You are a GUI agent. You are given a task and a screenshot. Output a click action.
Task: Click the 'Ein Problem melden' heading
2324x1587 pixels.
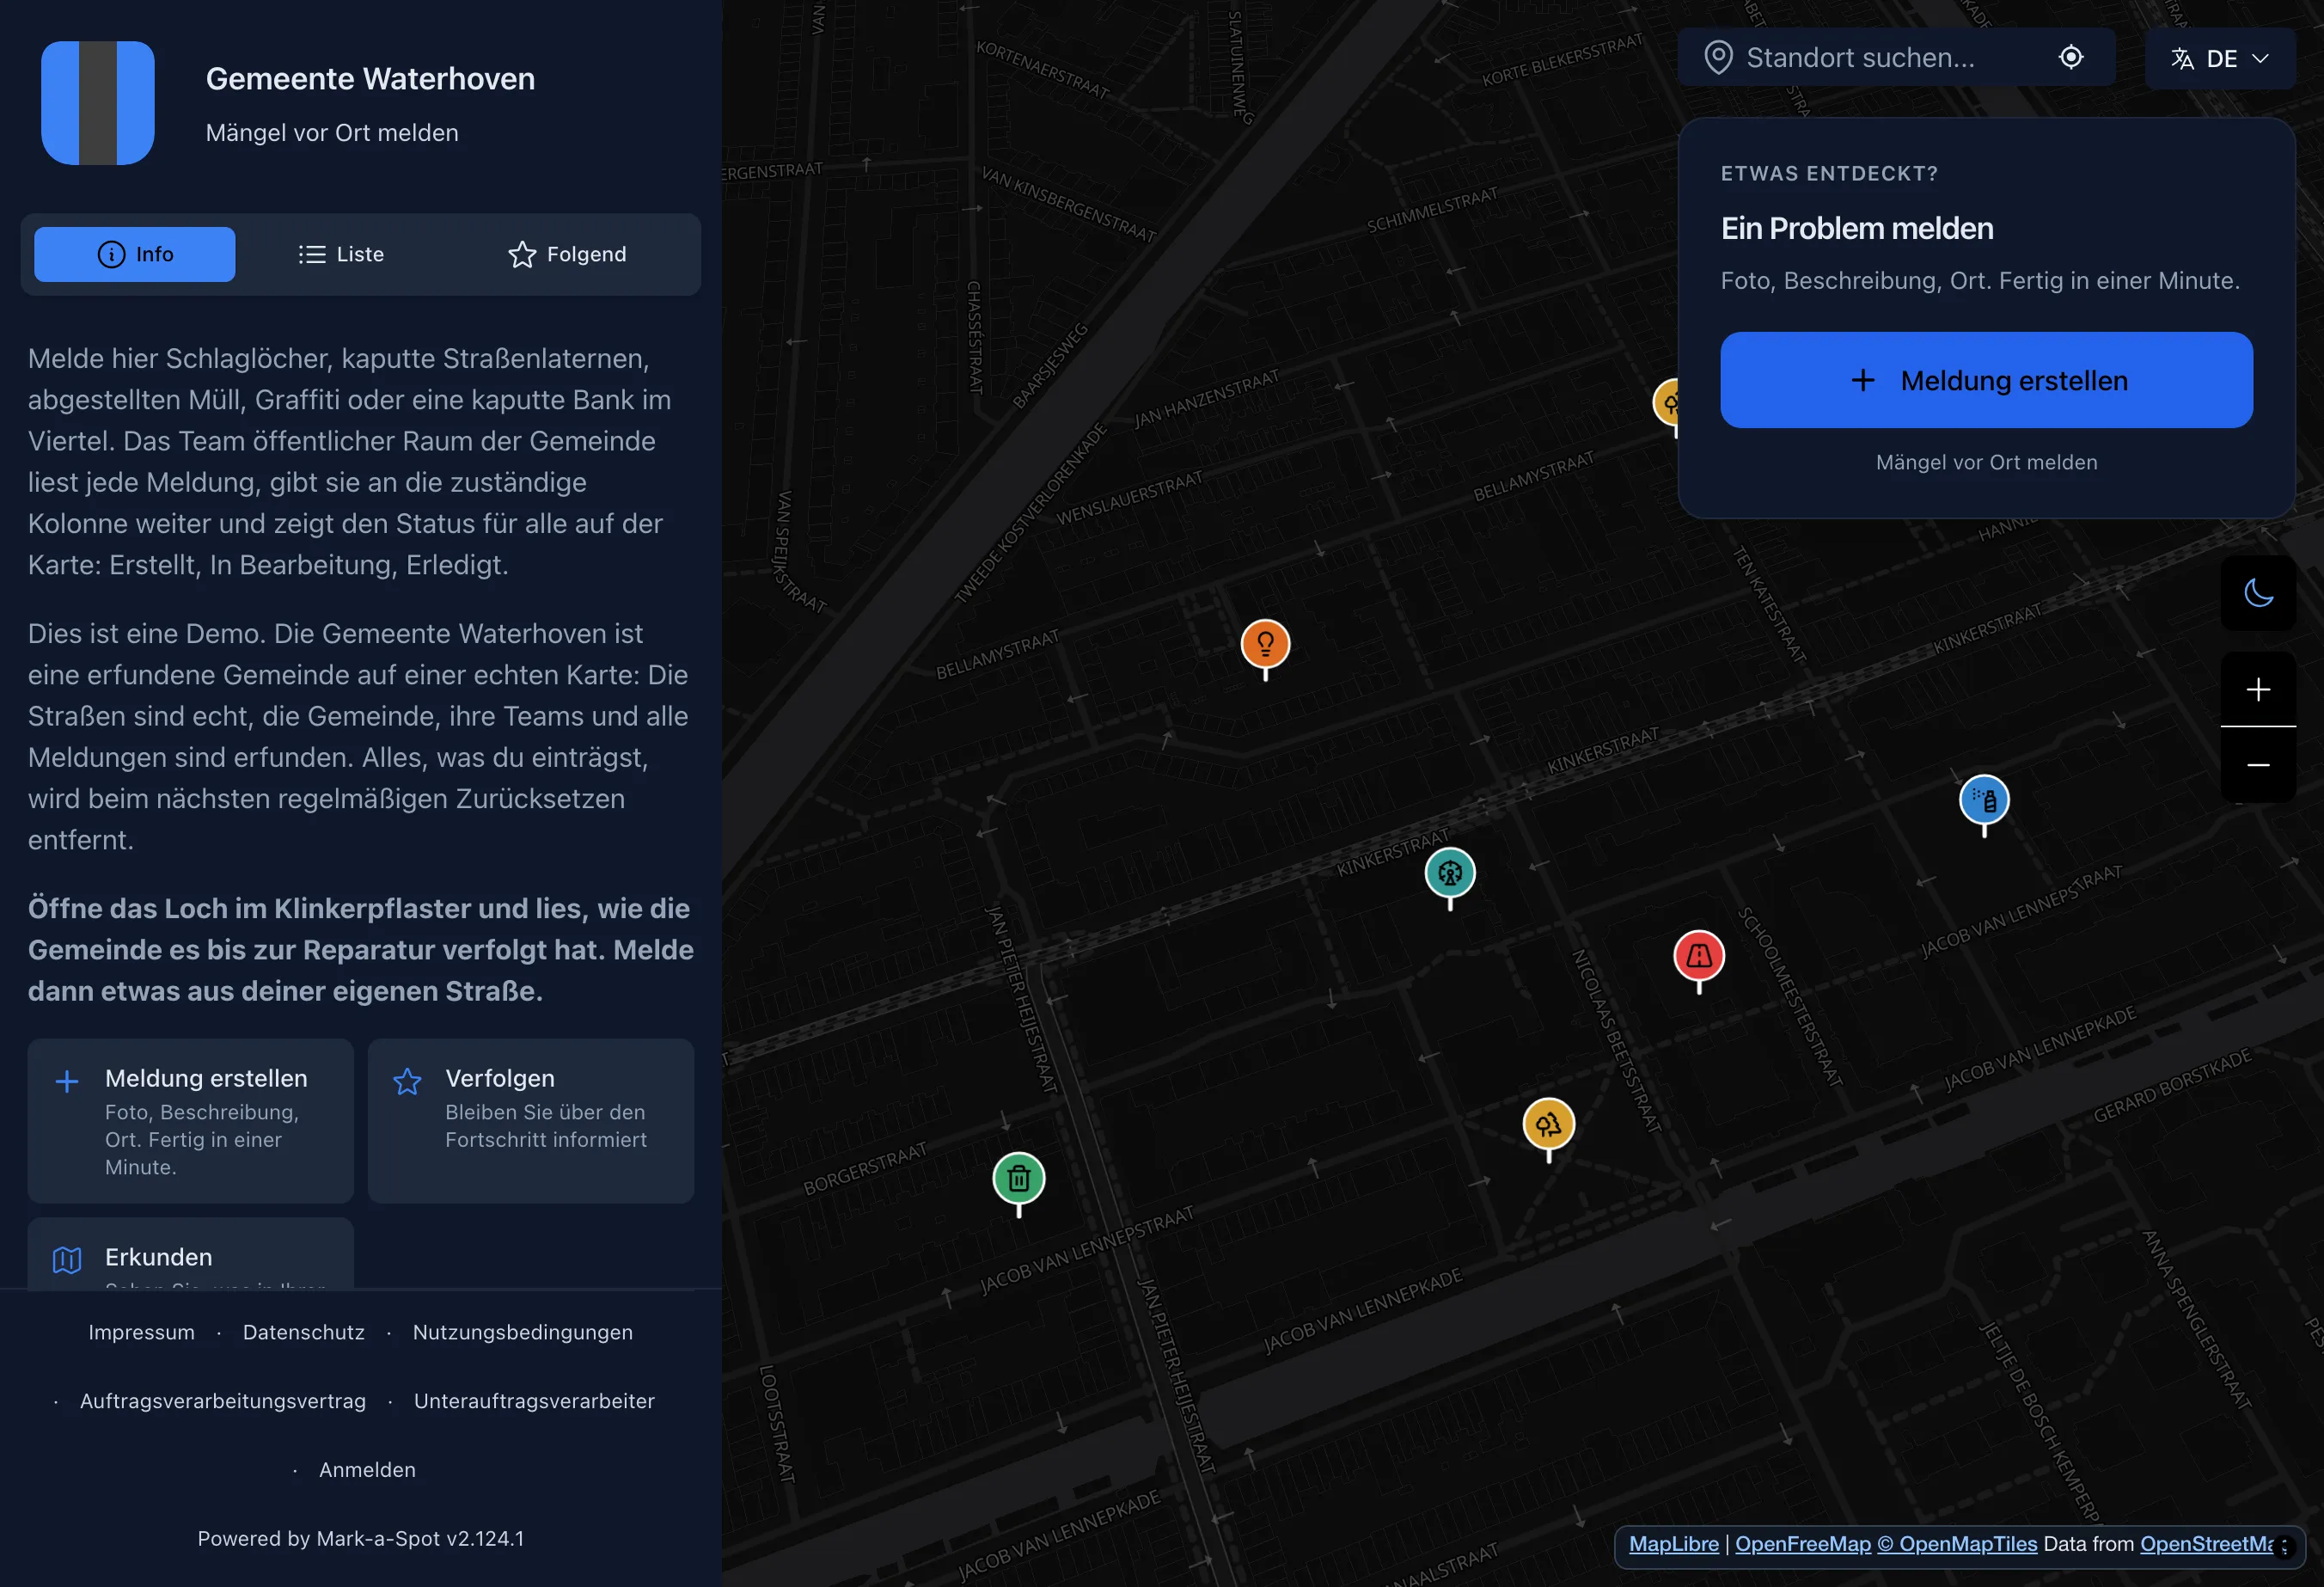1857,228
